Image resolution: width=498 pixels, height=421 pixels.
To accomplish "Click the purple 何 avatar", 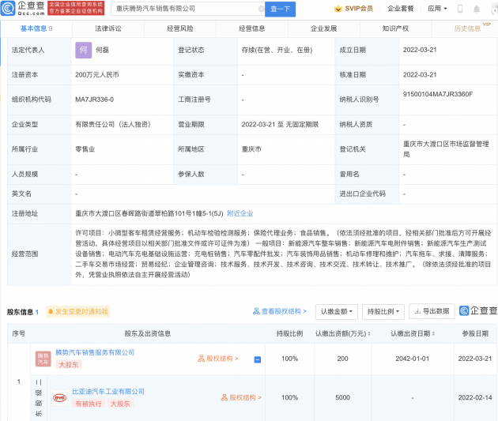I will [x=84, y=50].
